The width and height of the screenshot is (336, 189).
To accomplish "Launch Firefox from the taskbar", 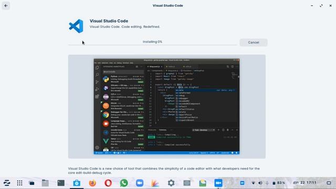I will click(x=92, y=183).
